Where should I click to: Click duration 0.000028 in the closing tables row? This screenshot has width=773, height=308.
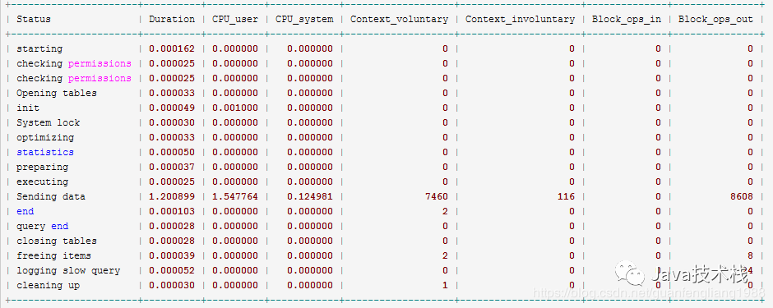point(172,241)
